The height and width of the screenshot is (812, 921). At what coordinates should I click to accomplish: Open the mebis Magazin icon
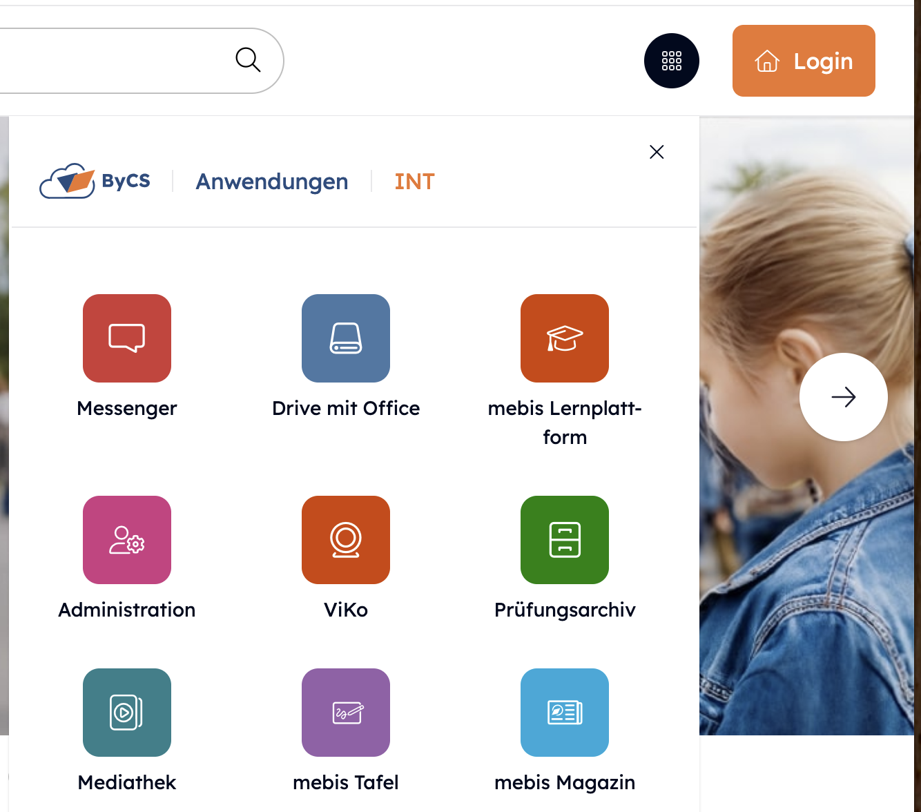pyautogui.click(x=565, y=713)
